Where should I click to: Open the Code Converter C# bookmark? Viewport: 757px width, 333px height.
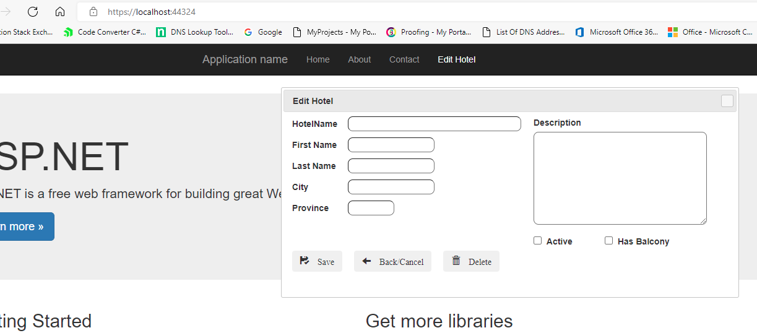[105, 32]
